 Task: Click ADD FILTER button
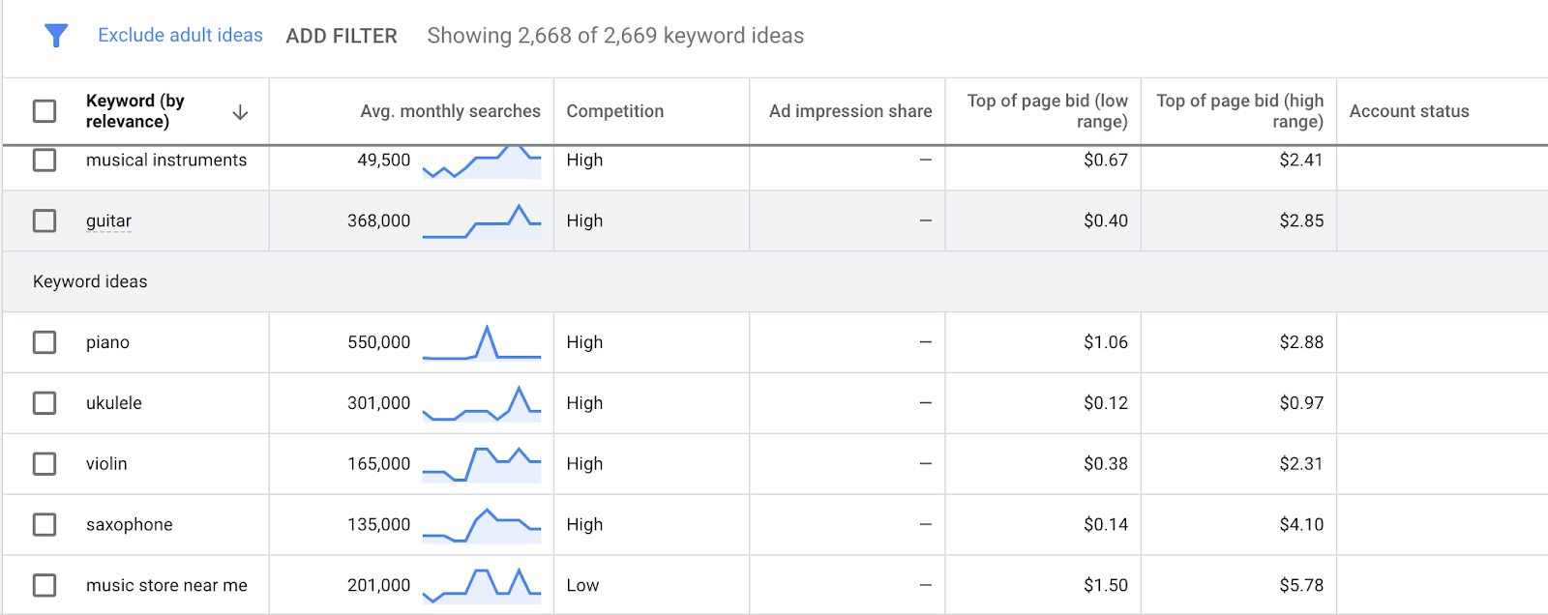pyautogui.click(x=342, y=36)
